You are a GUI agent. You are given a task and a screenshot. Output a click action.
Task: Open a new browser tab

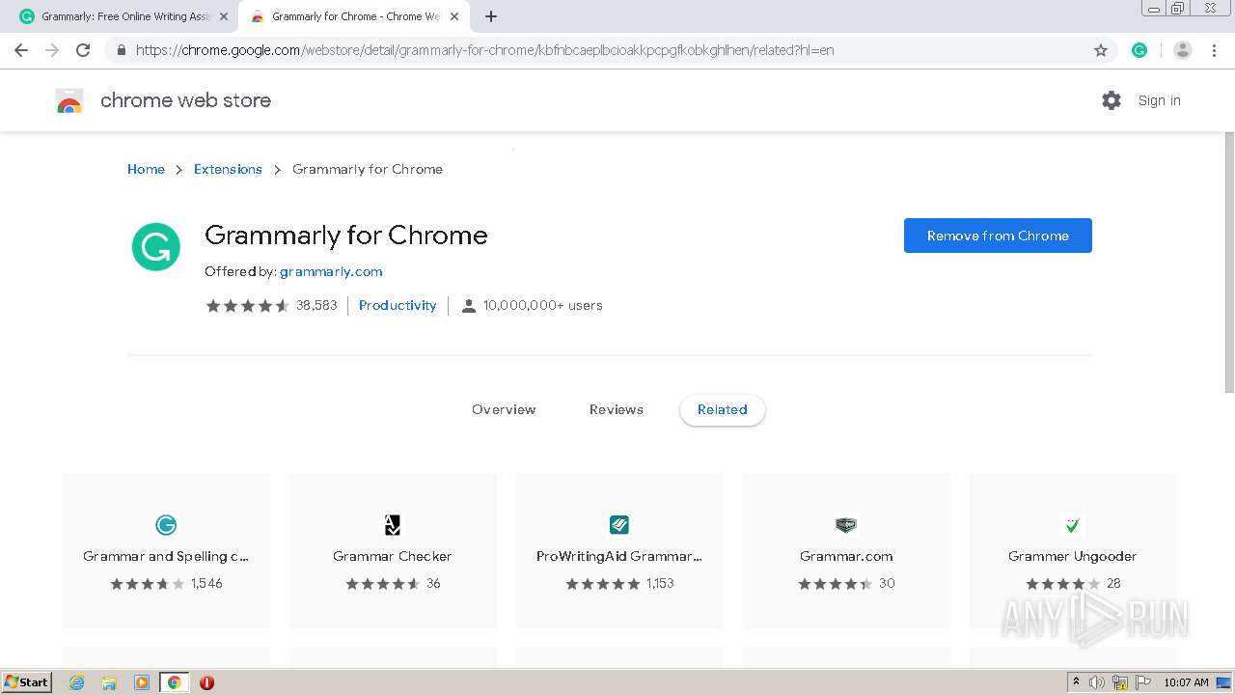(x=491, y=16)
